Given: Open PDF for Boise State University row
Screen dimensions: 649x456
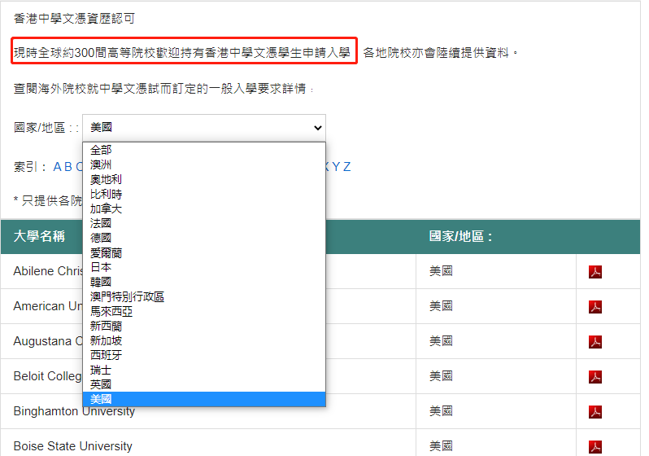Looking at the screenshot, I should coord(595,447).
